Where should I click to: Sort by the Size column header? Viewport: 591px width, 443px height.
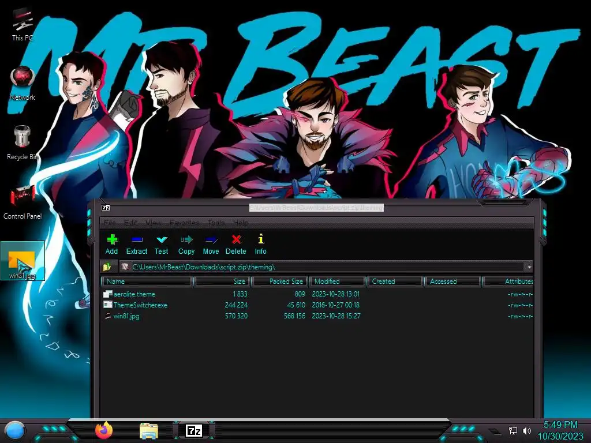[x=222, y=281]
